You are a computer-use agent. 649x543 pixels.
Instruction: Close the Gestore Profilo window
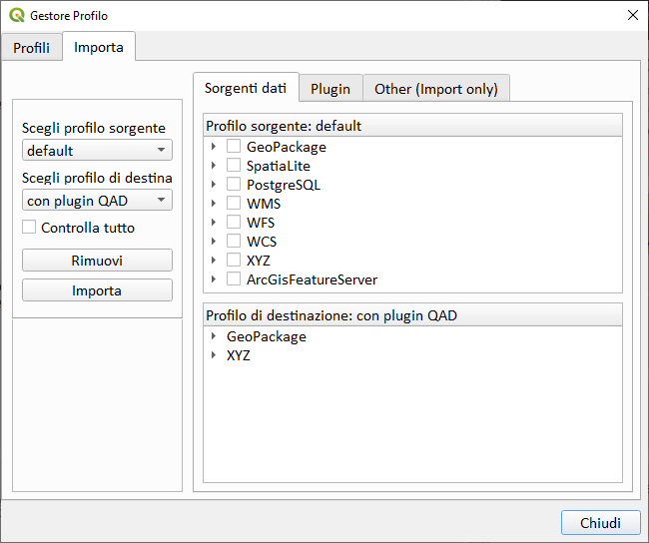pyautogui.click(x=632, y=16)
